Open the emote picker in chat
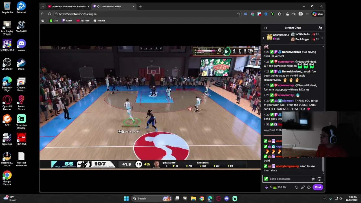Viewport: 361px width, 203px height. coord(319,179)
